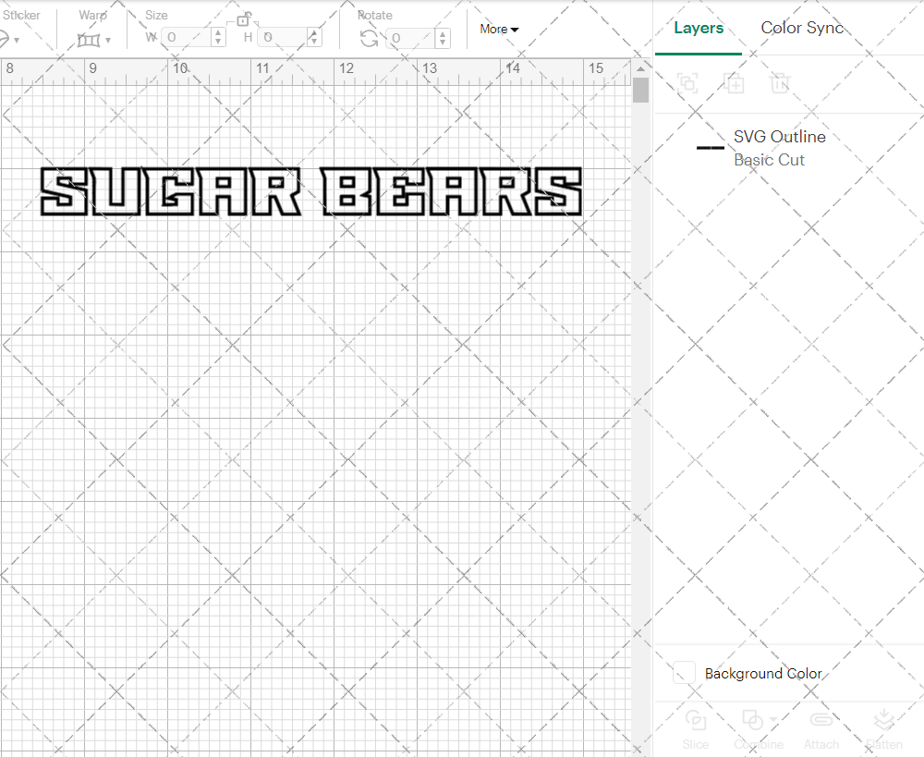Duplicate the selection using the duplicate icon
The width and height of the screenshot is (924, 757).
pos(735,83)
